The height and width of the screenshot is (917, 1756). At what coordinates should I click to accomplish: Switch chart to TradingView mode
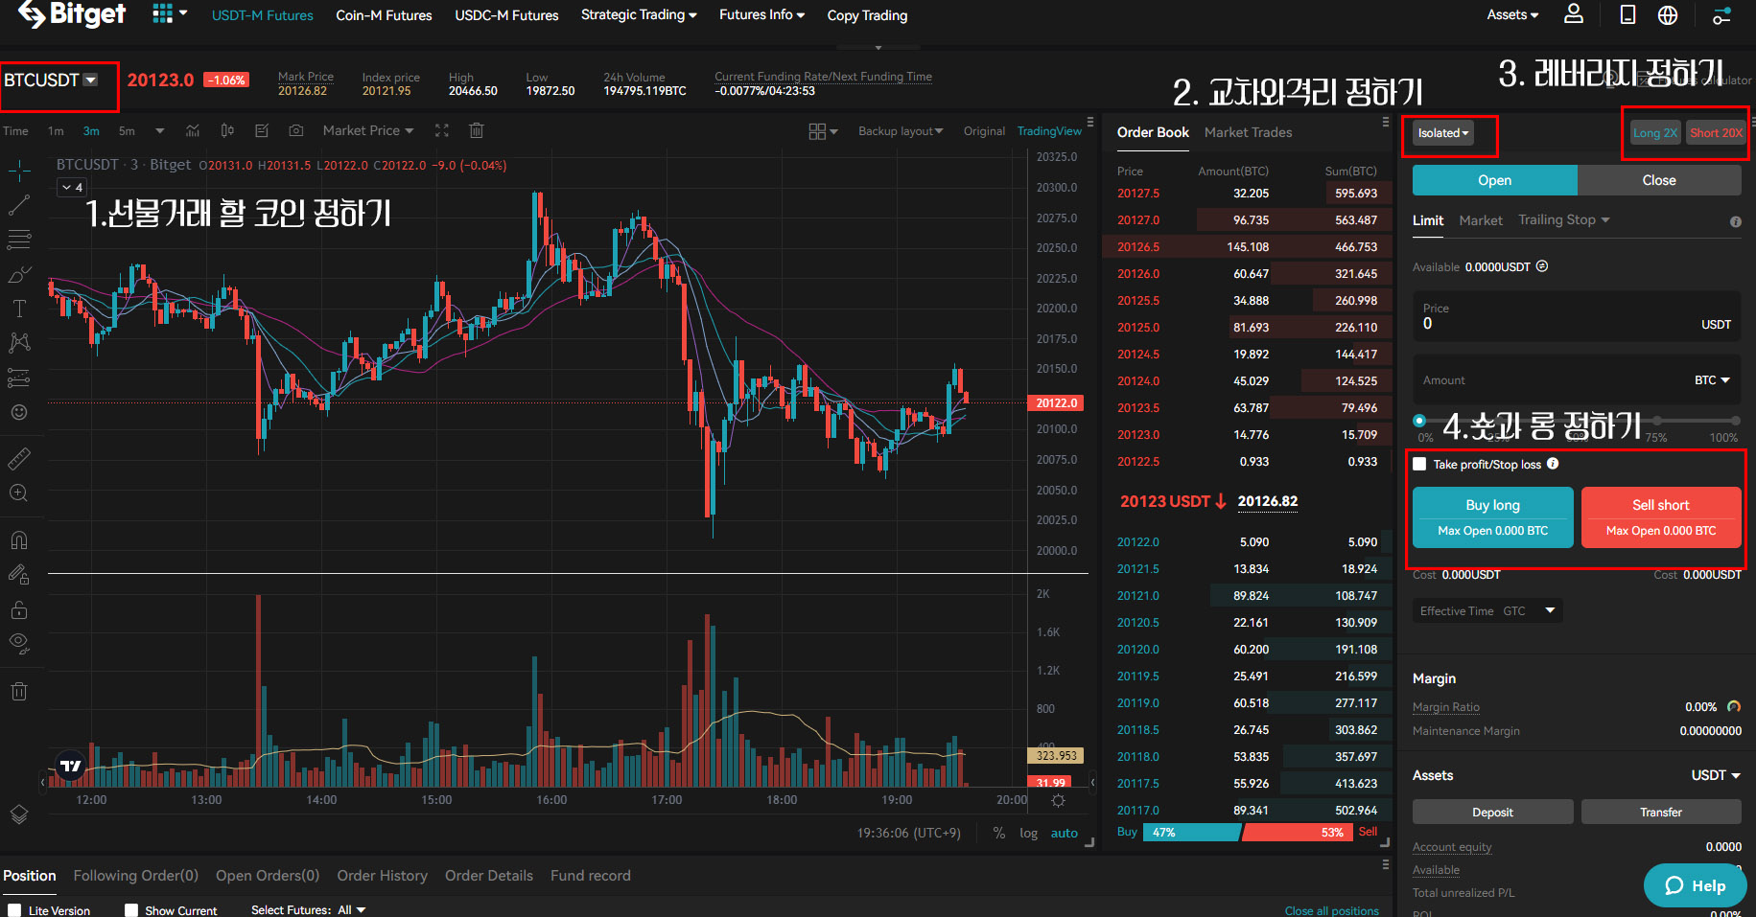pyautogui.click(x=1049, y=131)
